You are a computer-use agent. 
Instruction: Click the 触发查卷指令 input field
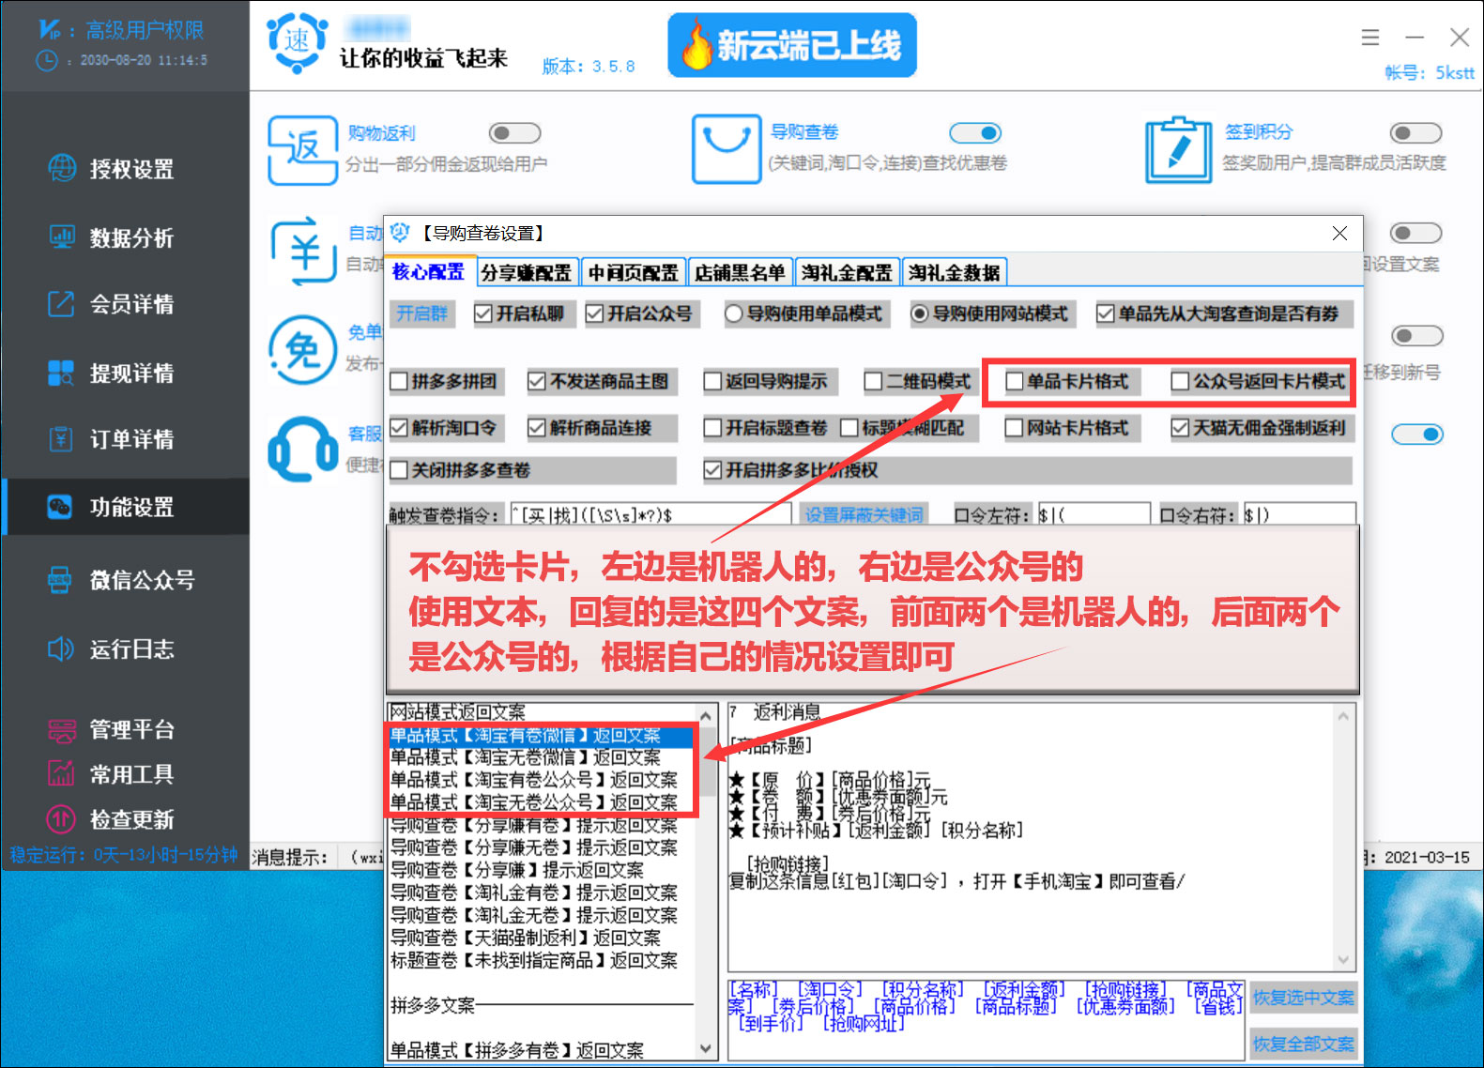(x=651, y=514)
